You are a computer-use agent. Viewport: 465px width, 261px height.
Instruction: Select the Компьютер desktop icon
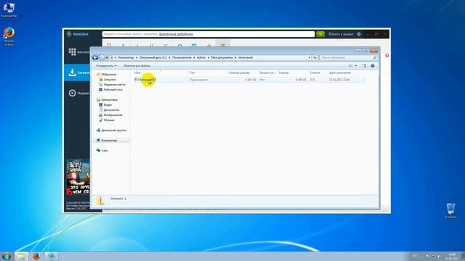pyautogui.click(x=9, y=9)
